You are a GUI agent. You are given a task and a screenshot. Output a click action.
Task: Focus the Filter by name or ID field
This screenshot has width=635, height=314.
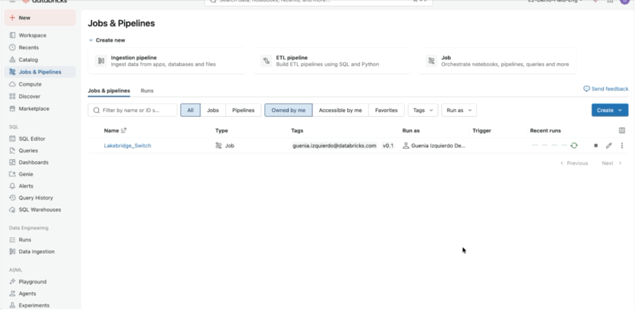(x=132, y=110)
